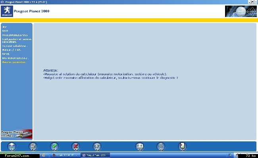Click the F5 toolbar icon
The image size is (258, 158).
tap(97, 147)
